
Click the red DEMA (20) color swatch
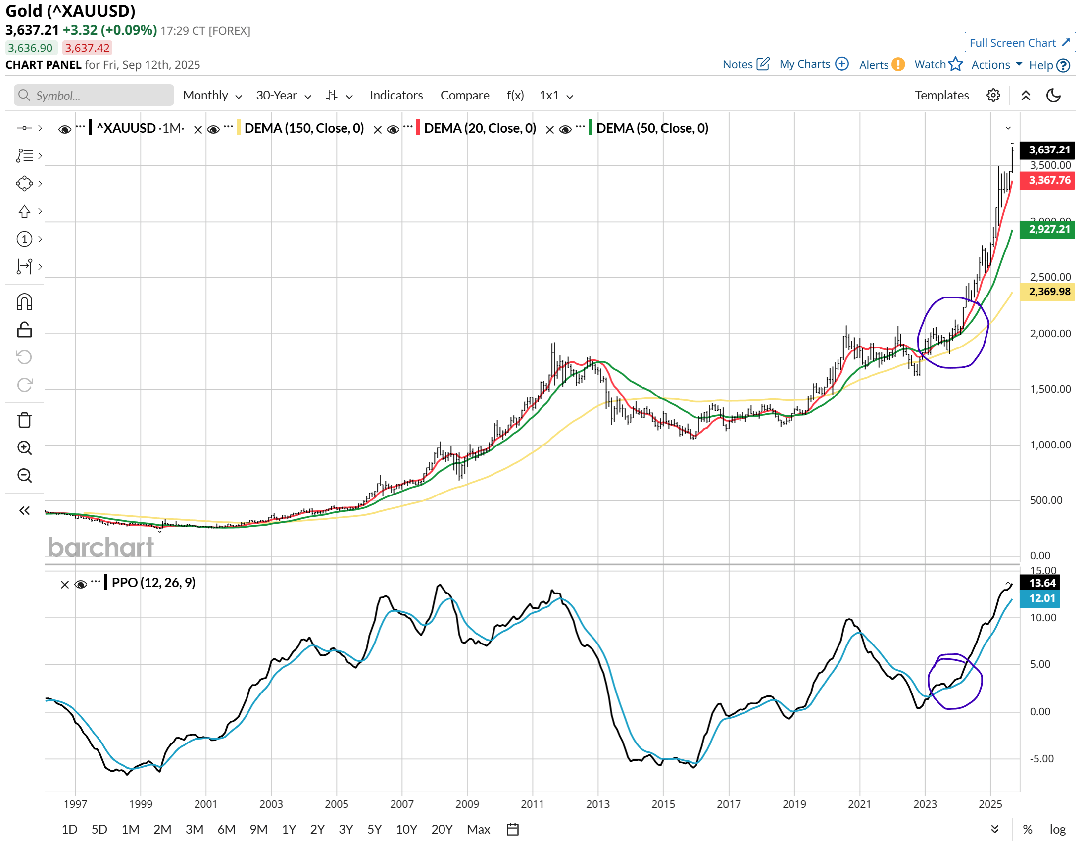click(x=418, y=128)
